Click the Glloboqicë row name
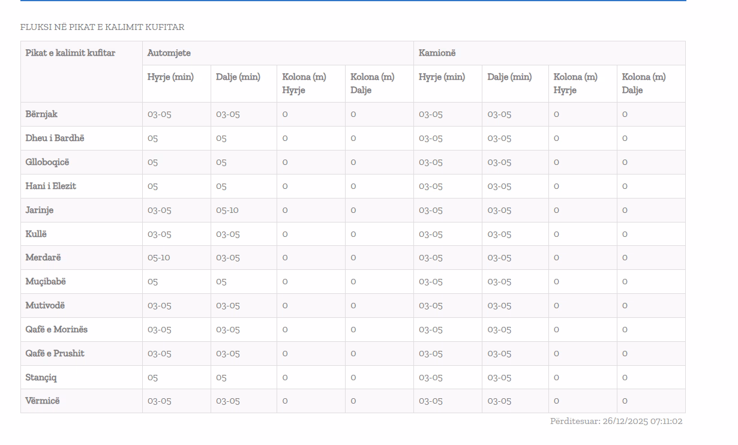Viewport: 738px width, 445px height. coord(47,162)
